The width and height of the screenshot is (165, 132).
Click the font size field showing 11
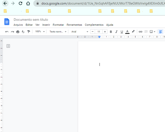[99, 31]
